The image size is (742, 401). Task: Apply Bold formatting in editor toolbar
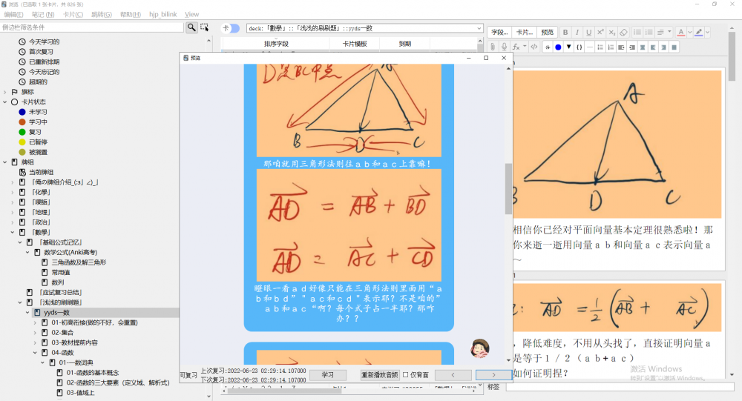pos(565,32)
